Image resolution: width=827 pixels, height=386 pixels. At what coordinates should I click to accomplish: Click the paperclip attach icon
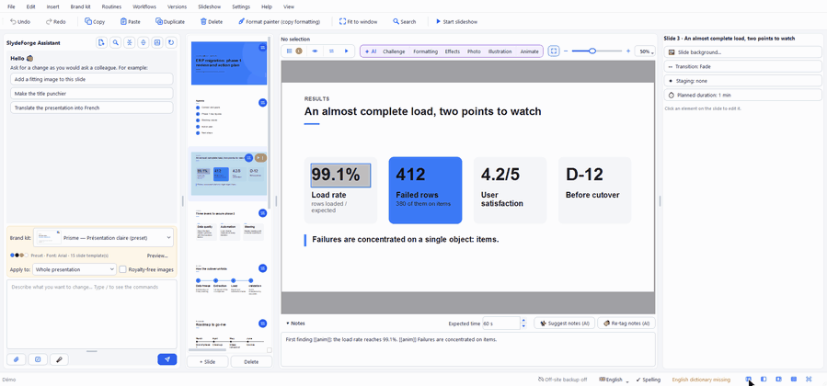coord(16,359)
